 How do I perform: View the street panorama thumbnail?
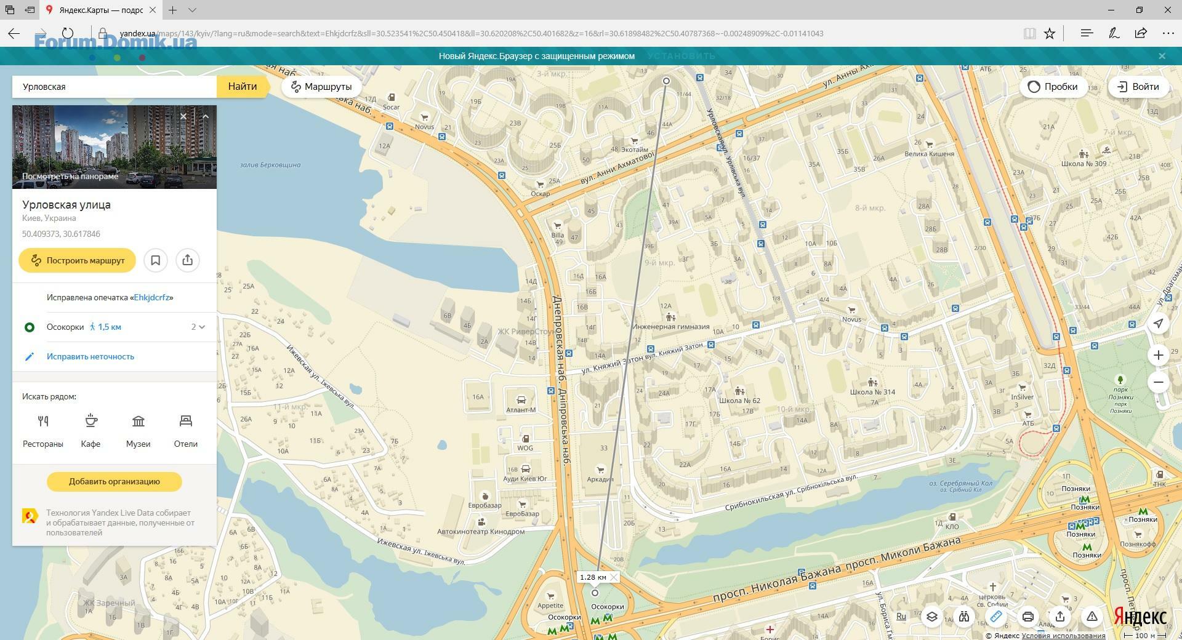pos(115,147)
